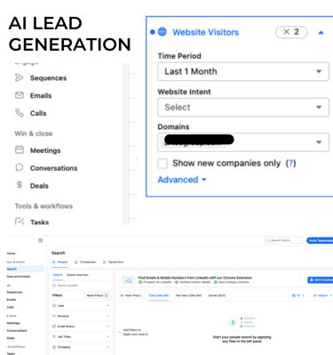
Task: Click the envelope Emails icon in enlarged sidebar
Action: click(x=20, y=95)
